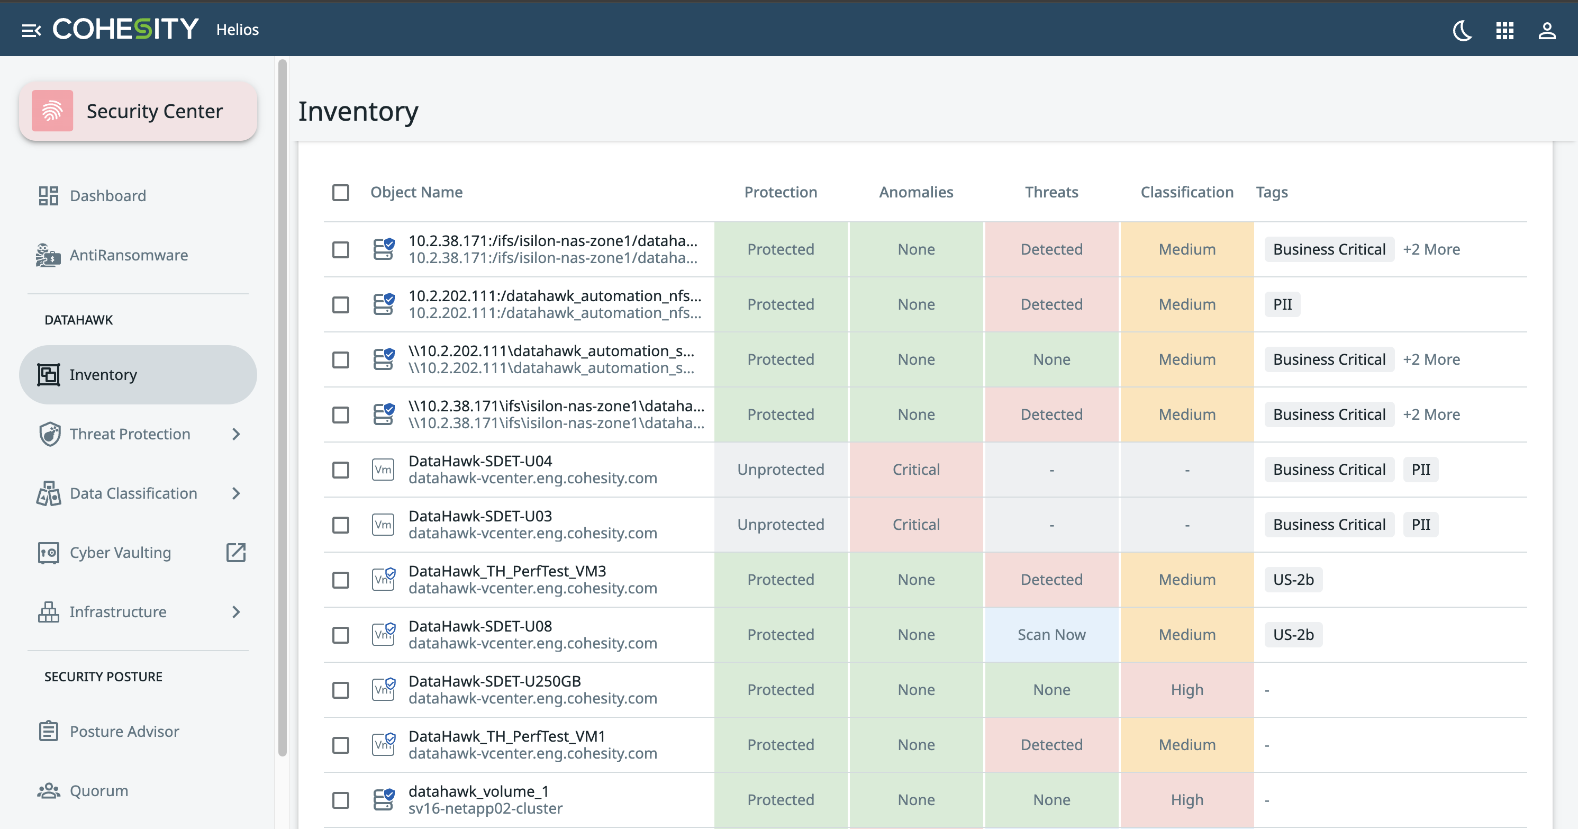Tick checkbox for datahawk_volume_1
Image resolution: width=1578 pixels, height=829 pixels.
pos(341,800)
